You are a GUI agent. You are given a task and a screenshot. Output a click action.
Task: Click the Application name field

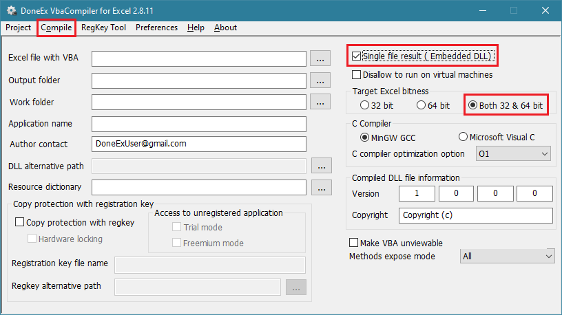(x=199, y=124)
